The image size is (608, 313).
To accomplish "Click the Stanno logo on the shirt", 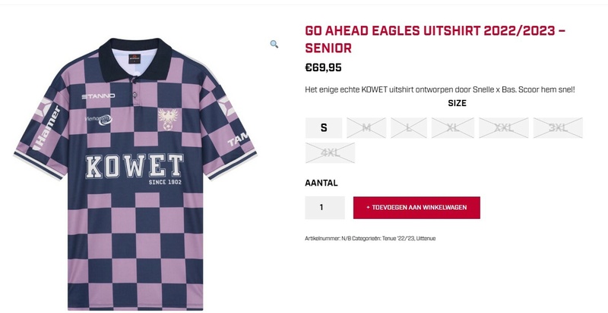I will (x=98, y=96).
